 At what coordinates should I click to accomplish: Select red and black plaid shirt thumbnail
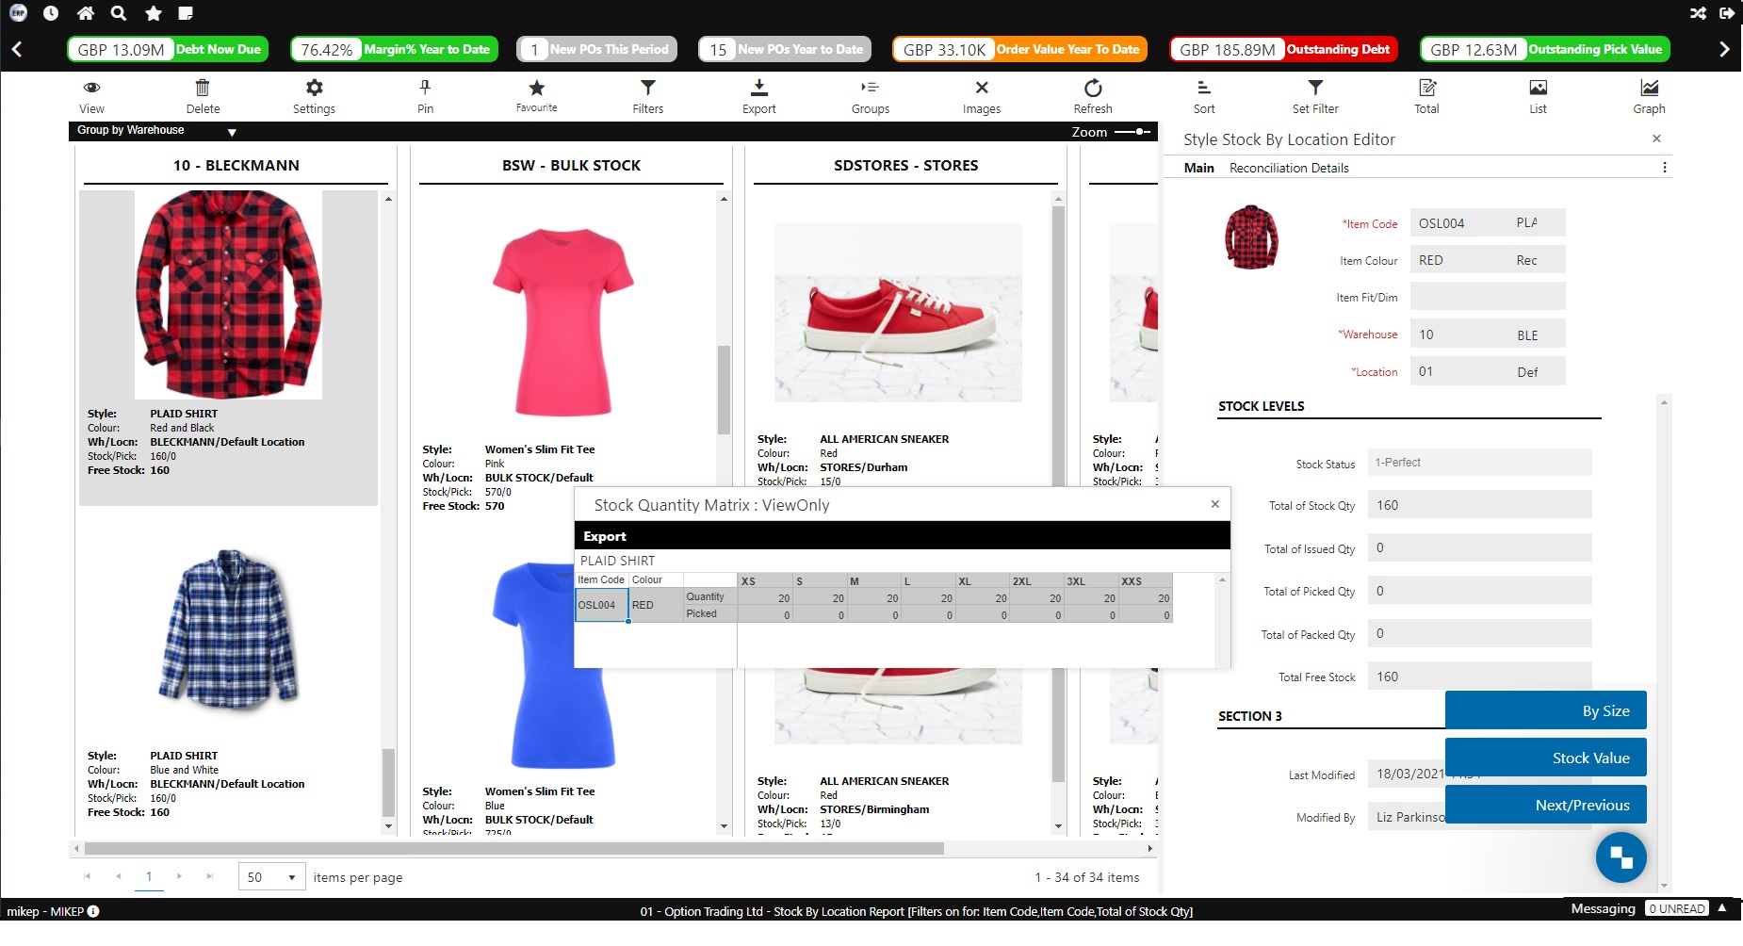pos(228,295)
